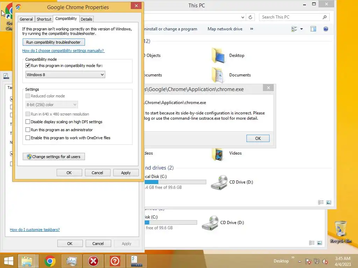Viewport: 358px width, 268px height.
Task: Click the search magnifier icon
Action: 324,17
